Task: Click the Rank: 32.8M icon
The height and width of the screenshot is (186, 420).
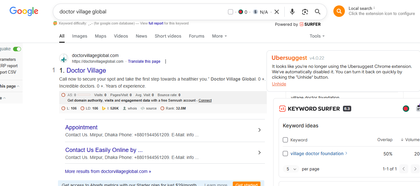Action: click(162, 108)
